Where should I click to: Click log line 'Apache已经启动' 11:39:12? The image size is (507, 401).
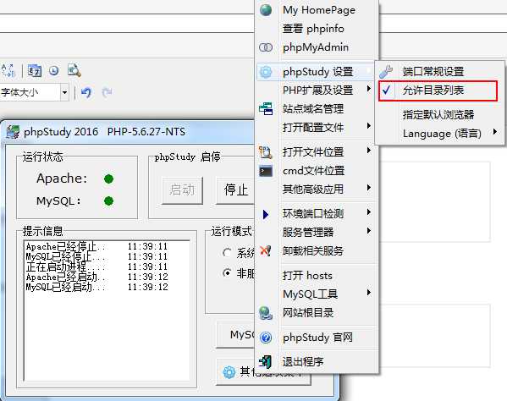click(x=97, y=277)
